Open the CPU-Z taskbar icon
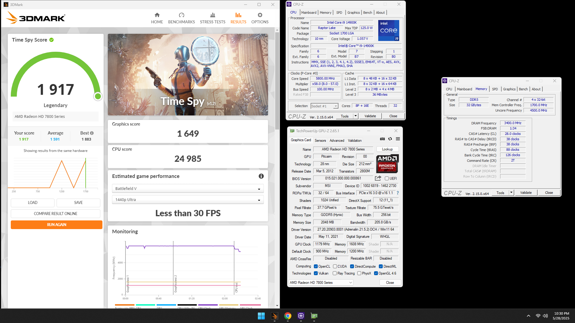Screen dimensions: 575x323 click(x=301, y=316)
